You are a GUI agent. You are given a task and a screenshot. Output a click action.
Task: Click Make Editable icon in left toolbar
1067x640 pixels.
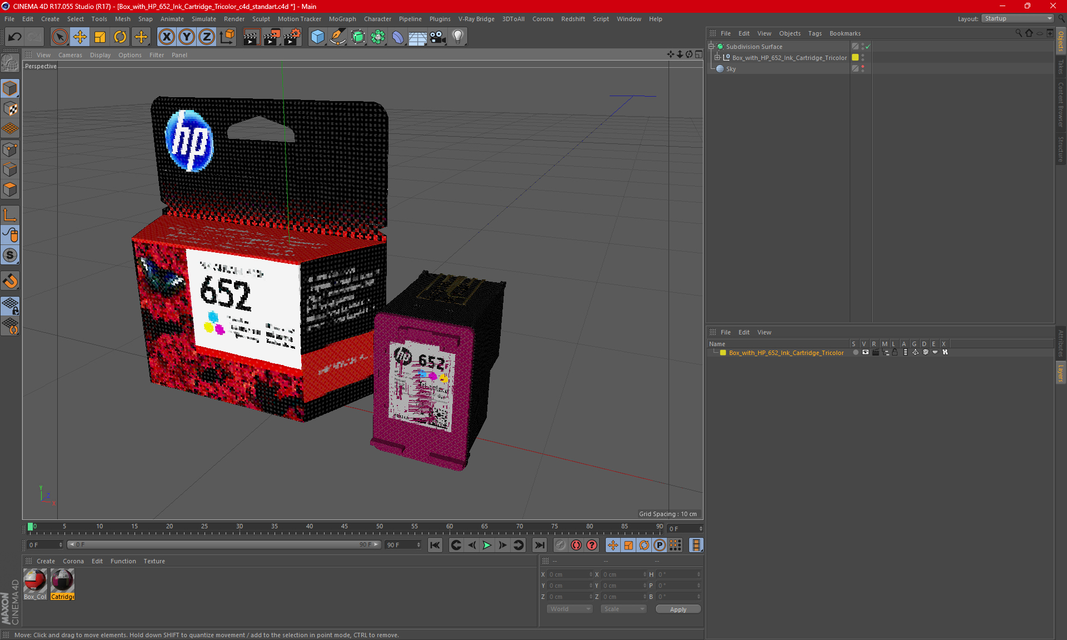pyautogui.click(x=10, y=63)
